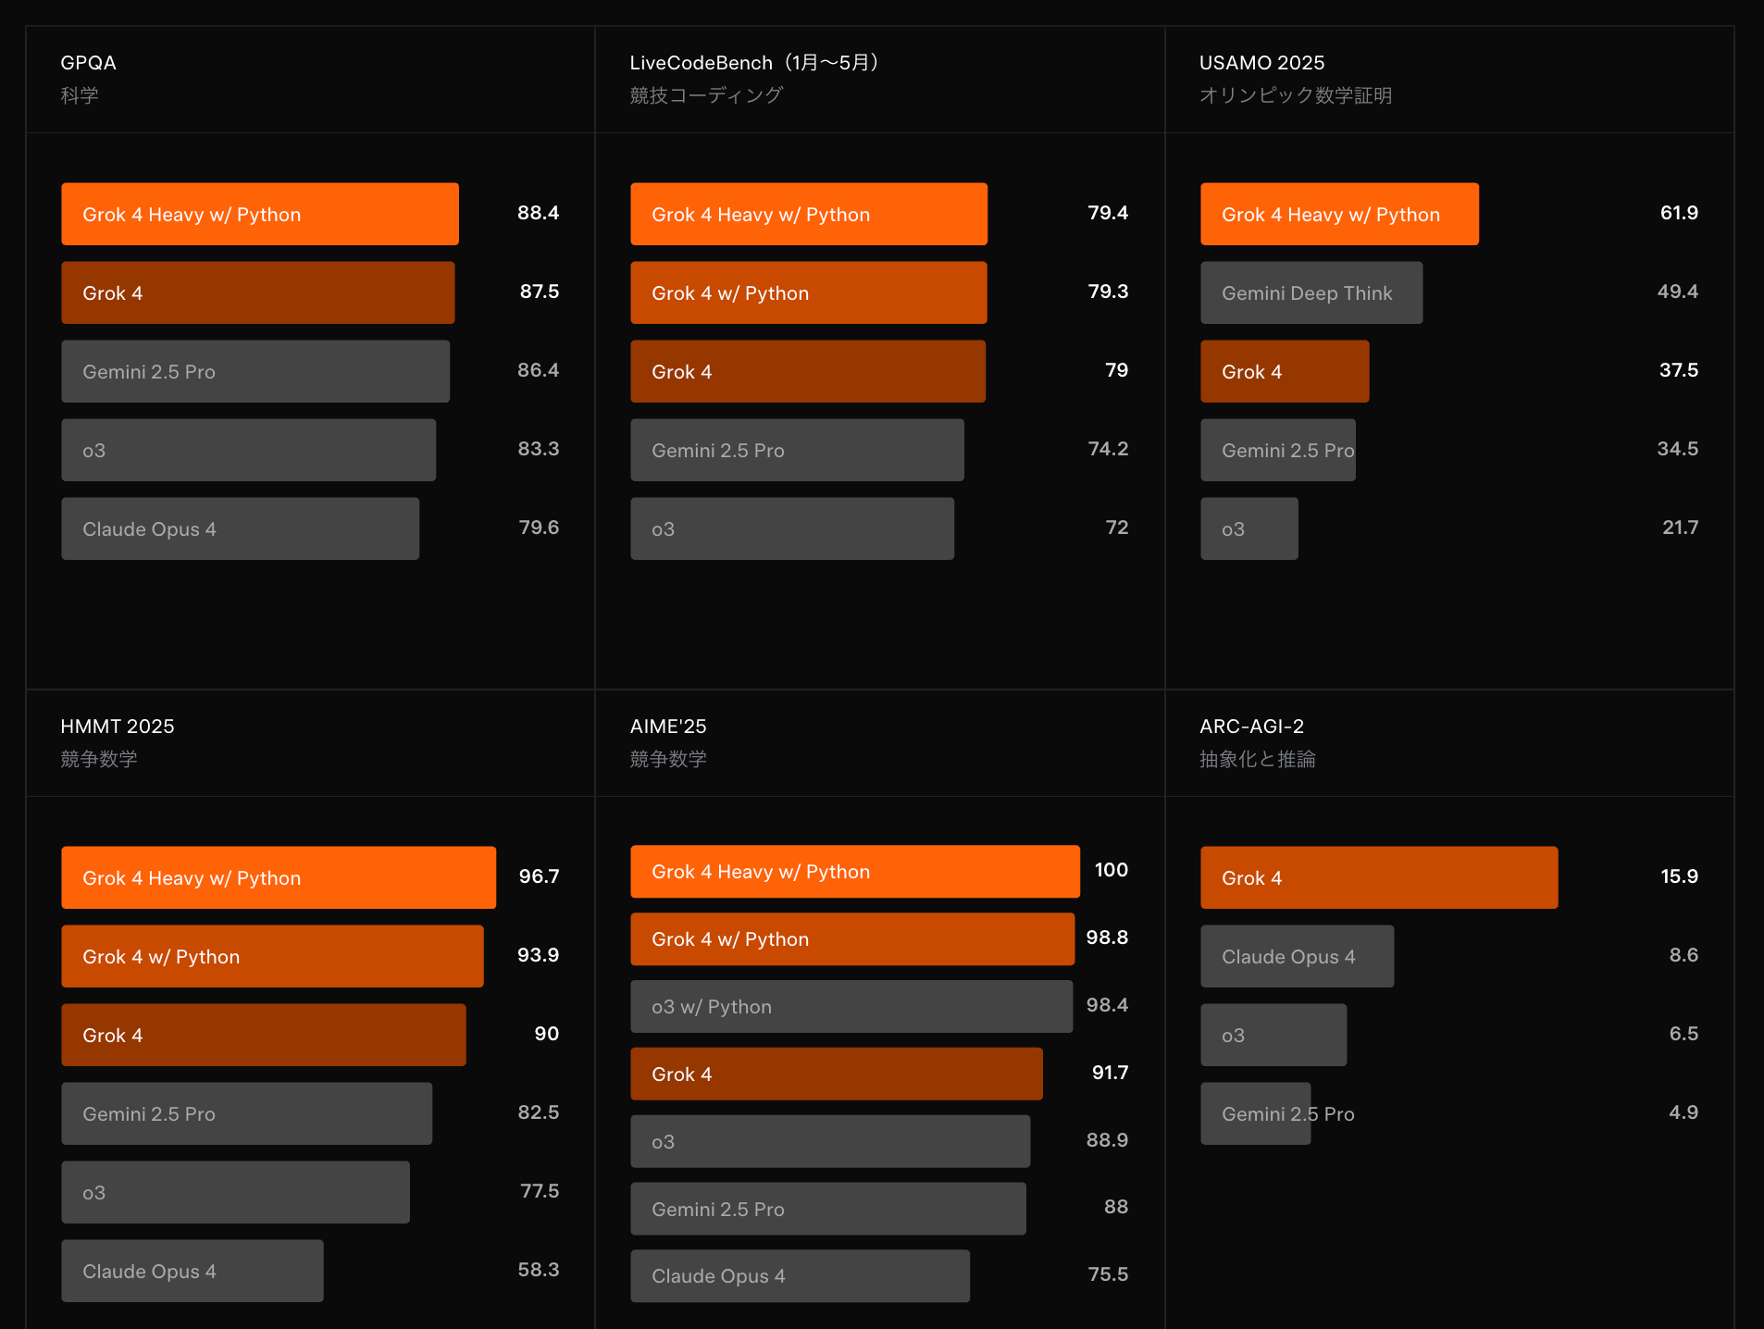
Task: Click the ARC-AGI-2 score 4.9
Action: click(x=1683, y=1112)
